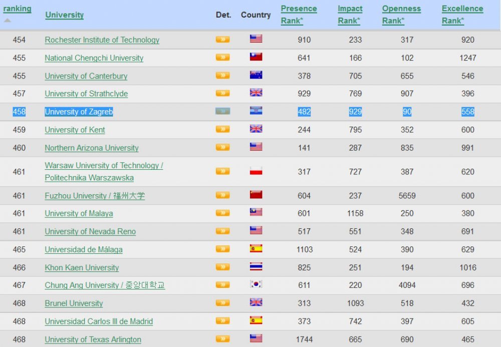The width and height of the screenshot is (501, 347).
Task: Sort by Presence Rank column
Action: tap(299, 15)
